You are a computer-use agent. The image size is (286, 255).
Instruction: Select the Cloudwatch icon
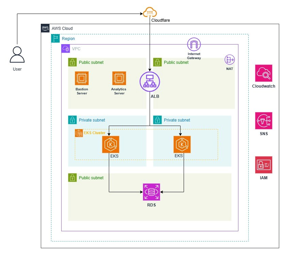264,73
